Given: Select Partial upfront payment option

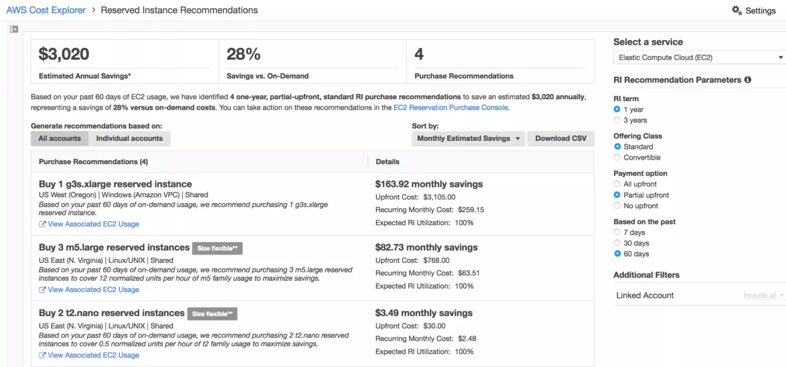Looking at the screenshot, I should point(617,195).
